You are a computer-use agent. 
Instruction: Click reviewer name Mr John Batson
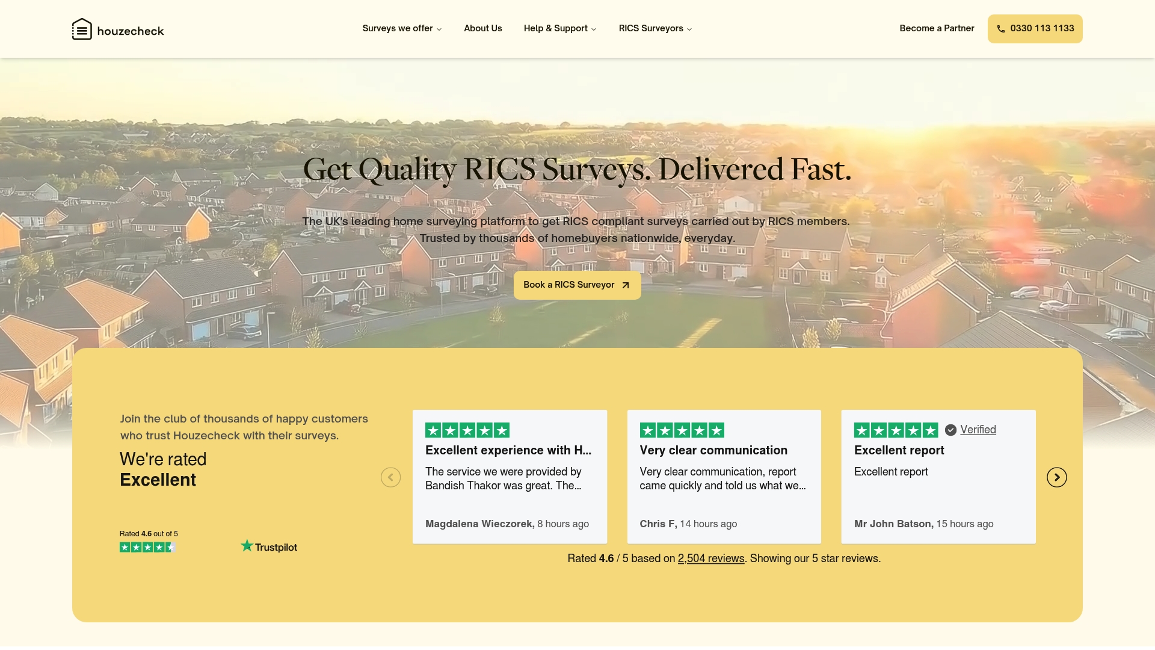click(894, 524)
